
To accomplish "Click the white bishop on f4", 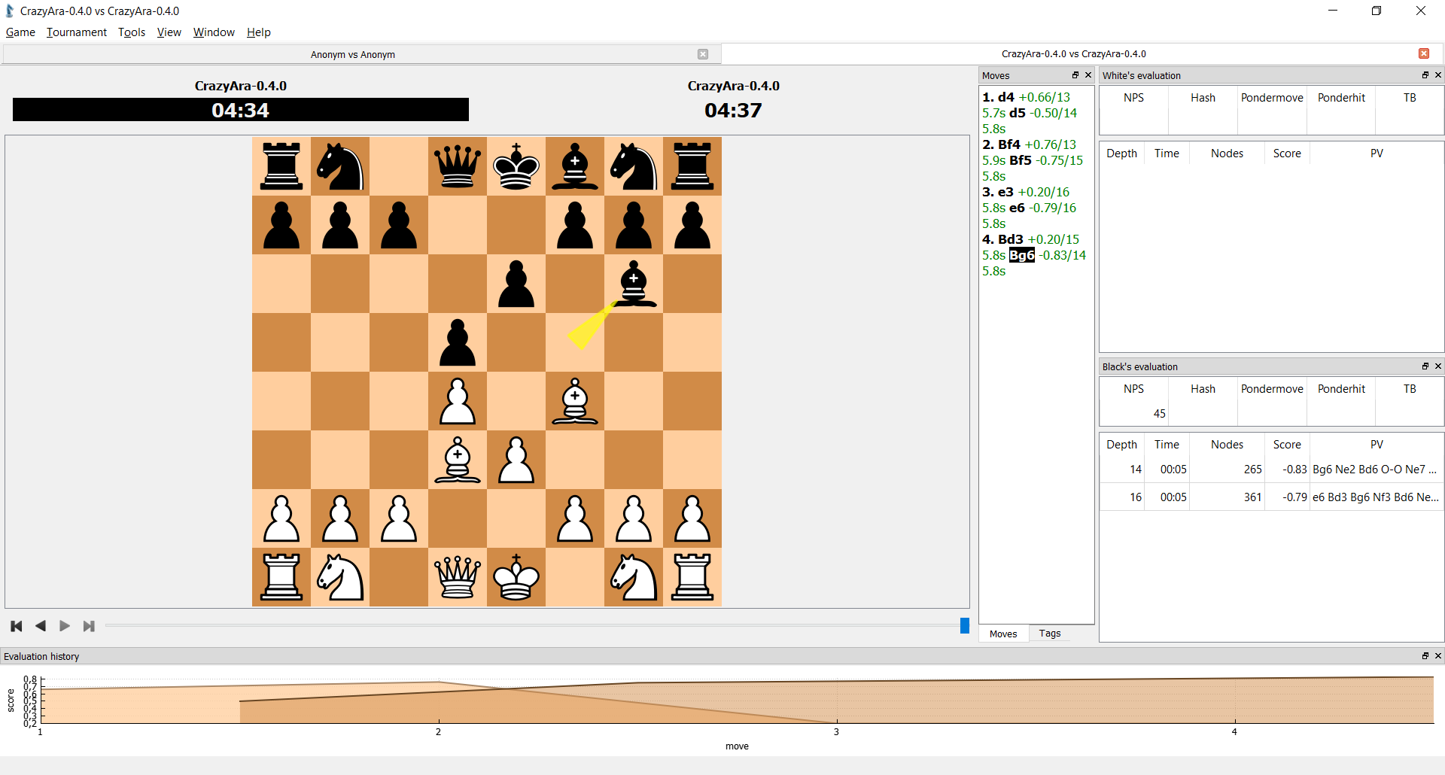I will click(x=575, y=401).
